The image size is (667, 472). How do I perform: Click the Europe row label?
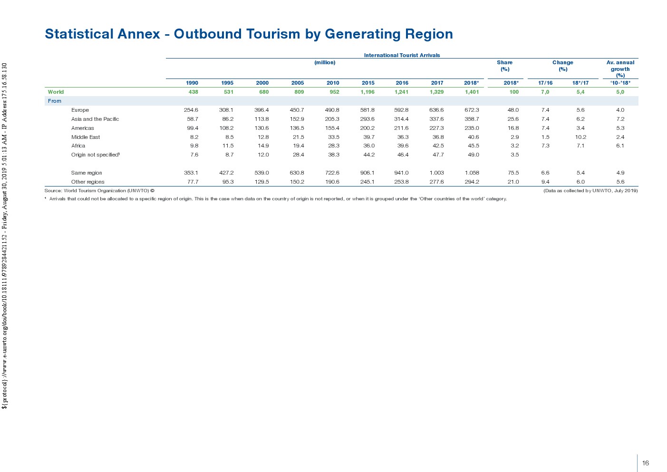coord(80,110)
